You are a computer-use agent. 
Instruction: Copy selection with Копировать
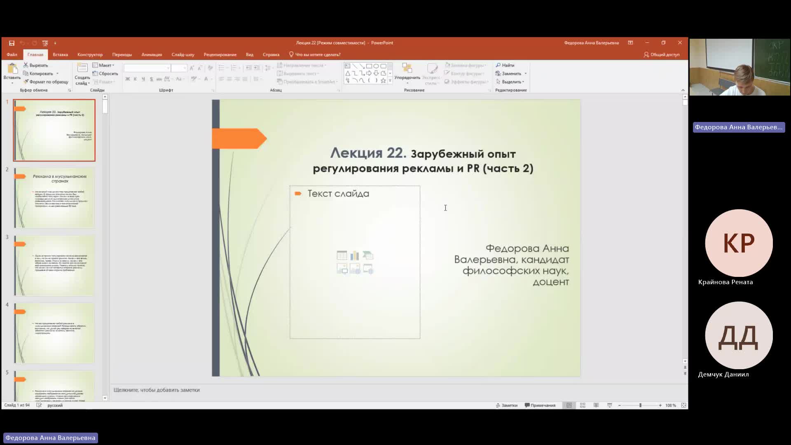[x=38, y=73]
